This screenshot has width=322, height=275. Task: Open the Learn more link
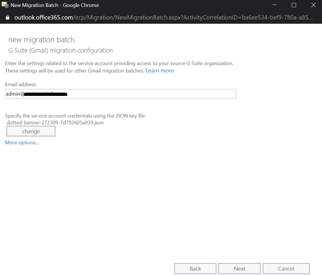coord(159,71)
